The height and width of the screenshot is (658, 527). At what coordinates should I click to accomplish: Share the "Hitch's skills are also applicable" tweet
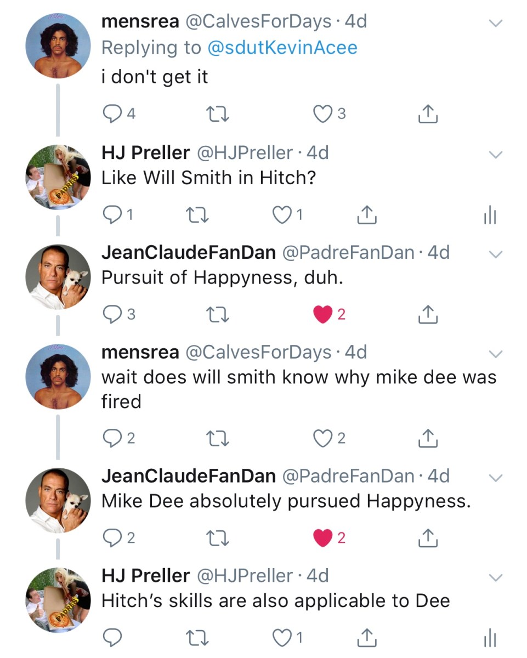(x=366, y=638)
